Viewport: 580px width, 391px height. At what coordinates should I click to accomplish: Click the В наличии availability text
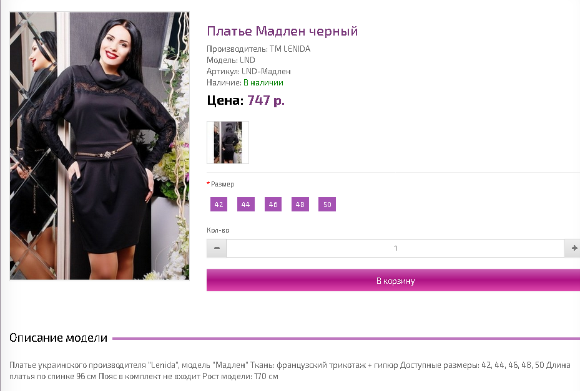tap(263, 83)
